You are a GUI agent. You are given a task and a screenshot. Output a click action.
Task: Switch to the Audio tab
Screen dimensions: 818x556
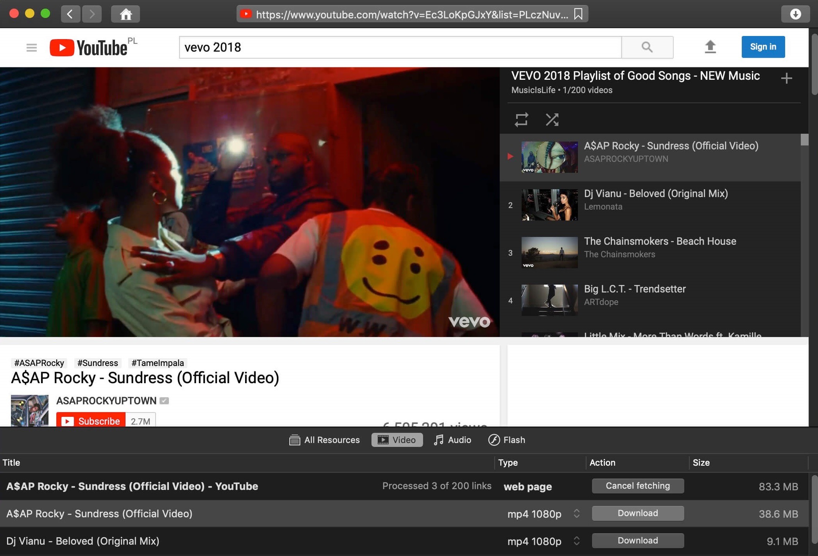point(453,440)
